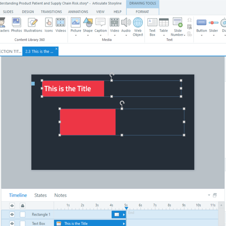This screenshot has width=226, height=226.
Task: Open the View ribbon tab
Action: coord(100,12)
